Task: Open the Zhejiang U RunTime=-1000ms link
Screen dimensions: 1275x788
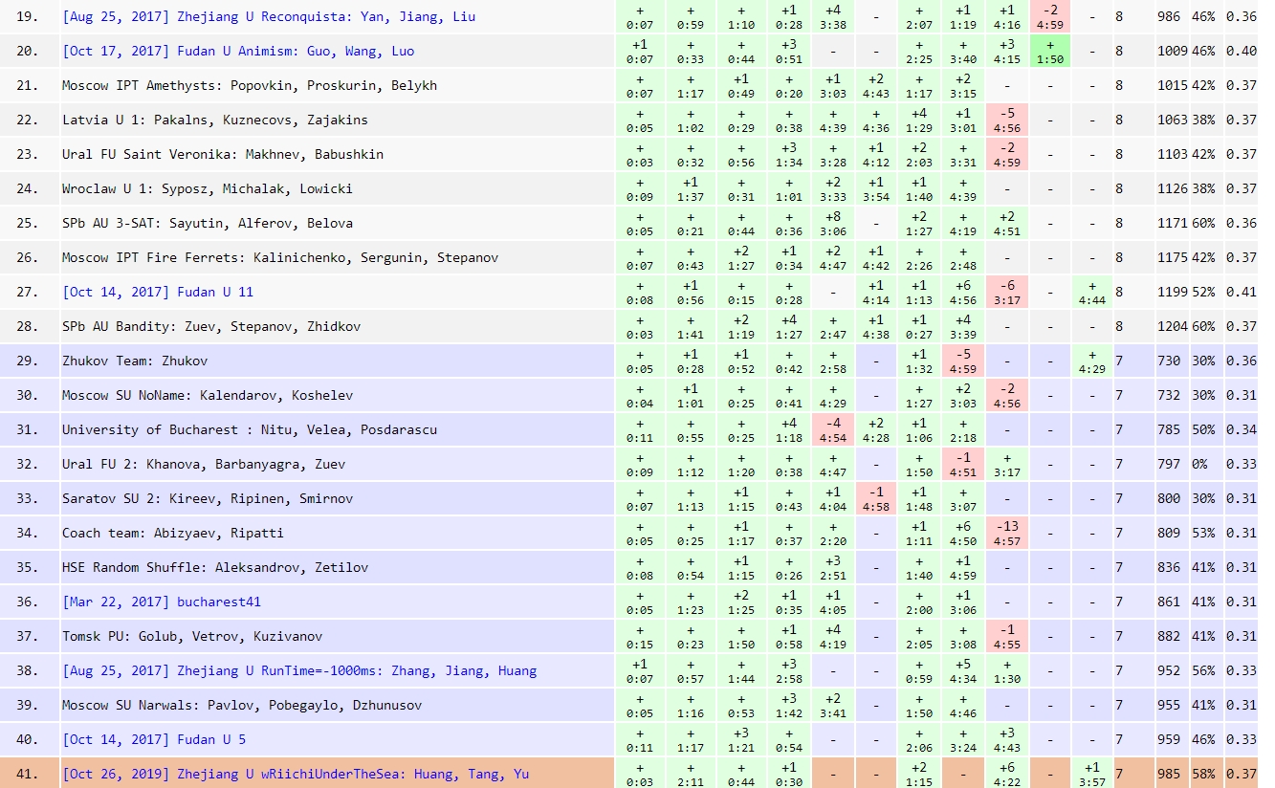Action: [299, 670]
